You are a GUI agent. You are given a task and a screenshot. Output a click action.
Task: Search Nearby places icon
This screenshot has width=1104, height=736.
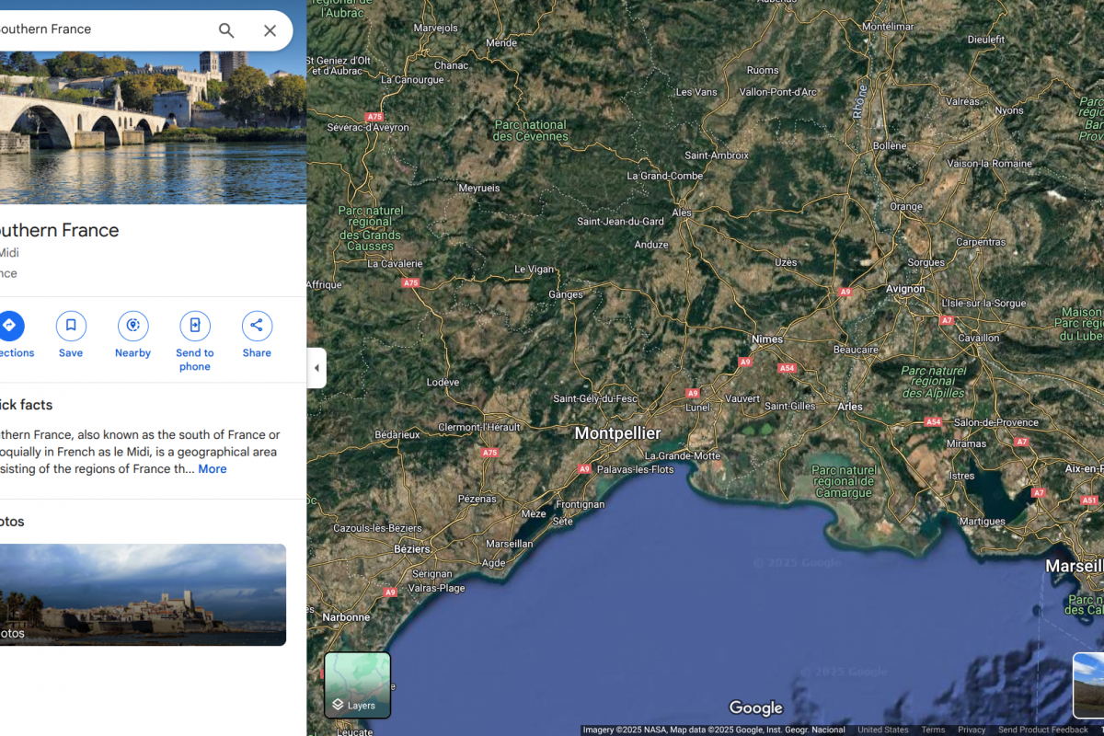tap(132, 326)
